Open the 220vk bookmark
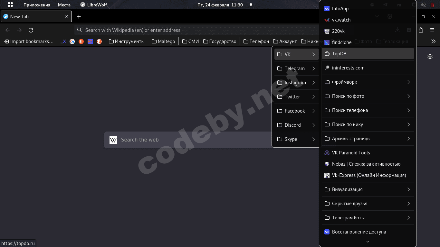The width and height of the screenshot is (440, 247). [368, 31]
